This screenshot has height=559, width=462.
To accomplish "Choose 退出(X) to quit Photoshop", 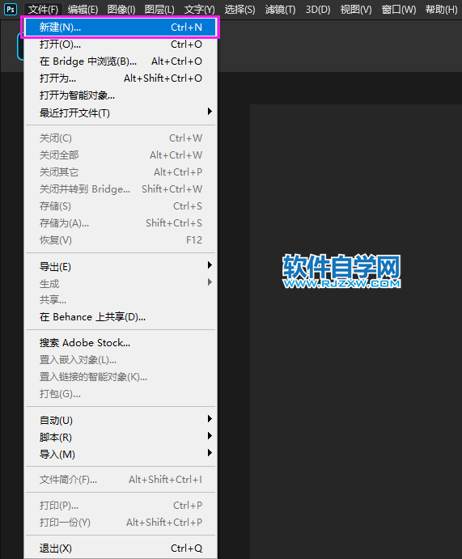I will 121,548.
